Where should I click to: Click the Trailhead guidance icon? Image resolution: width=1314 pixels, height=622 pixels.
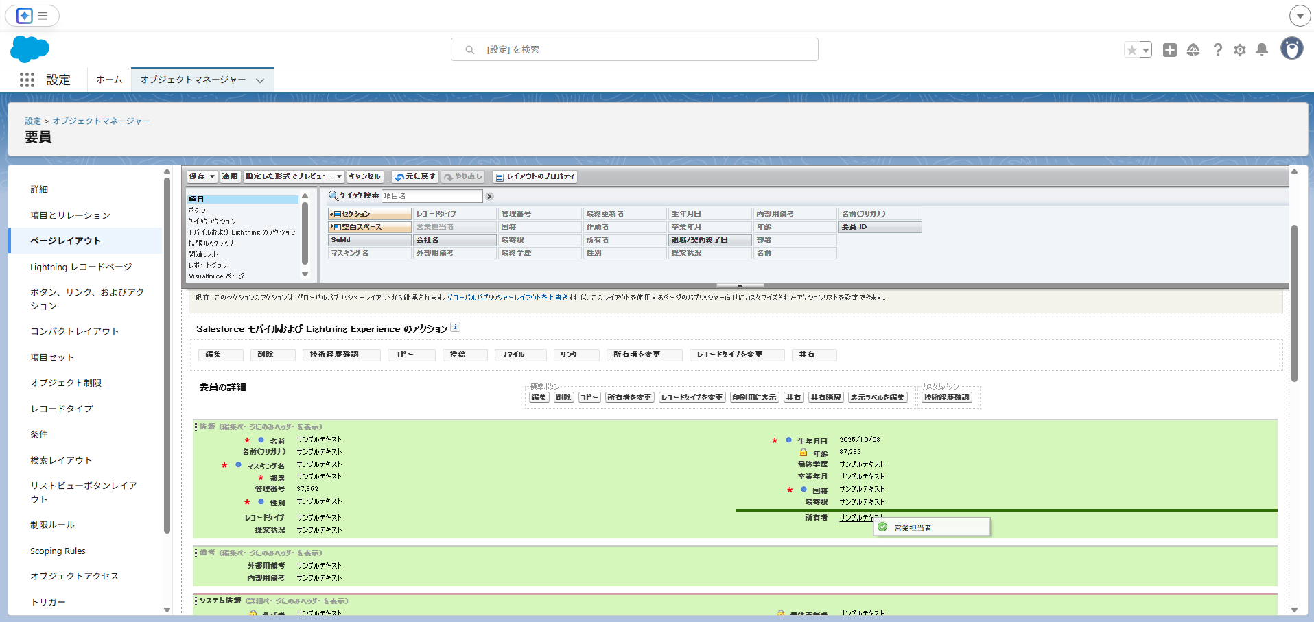click(x=1193, y=50)
